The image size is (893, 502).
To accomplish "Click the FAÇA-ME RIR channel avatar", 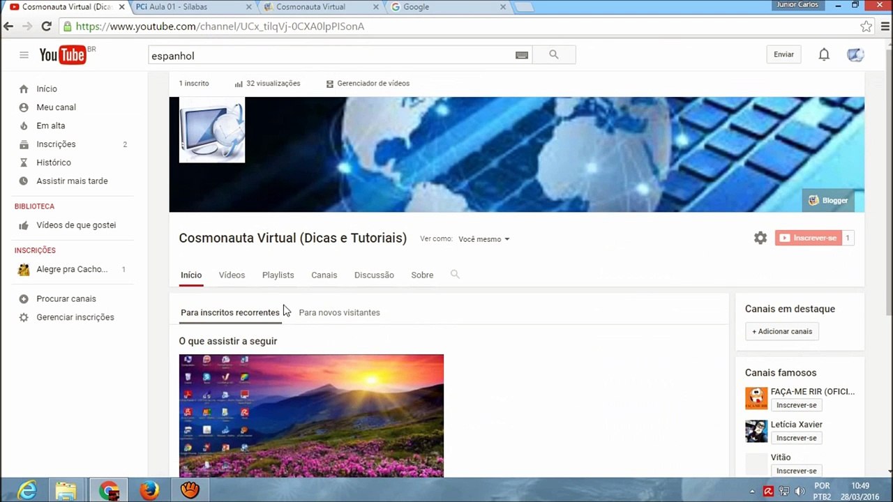I will [x=756, y=398].
